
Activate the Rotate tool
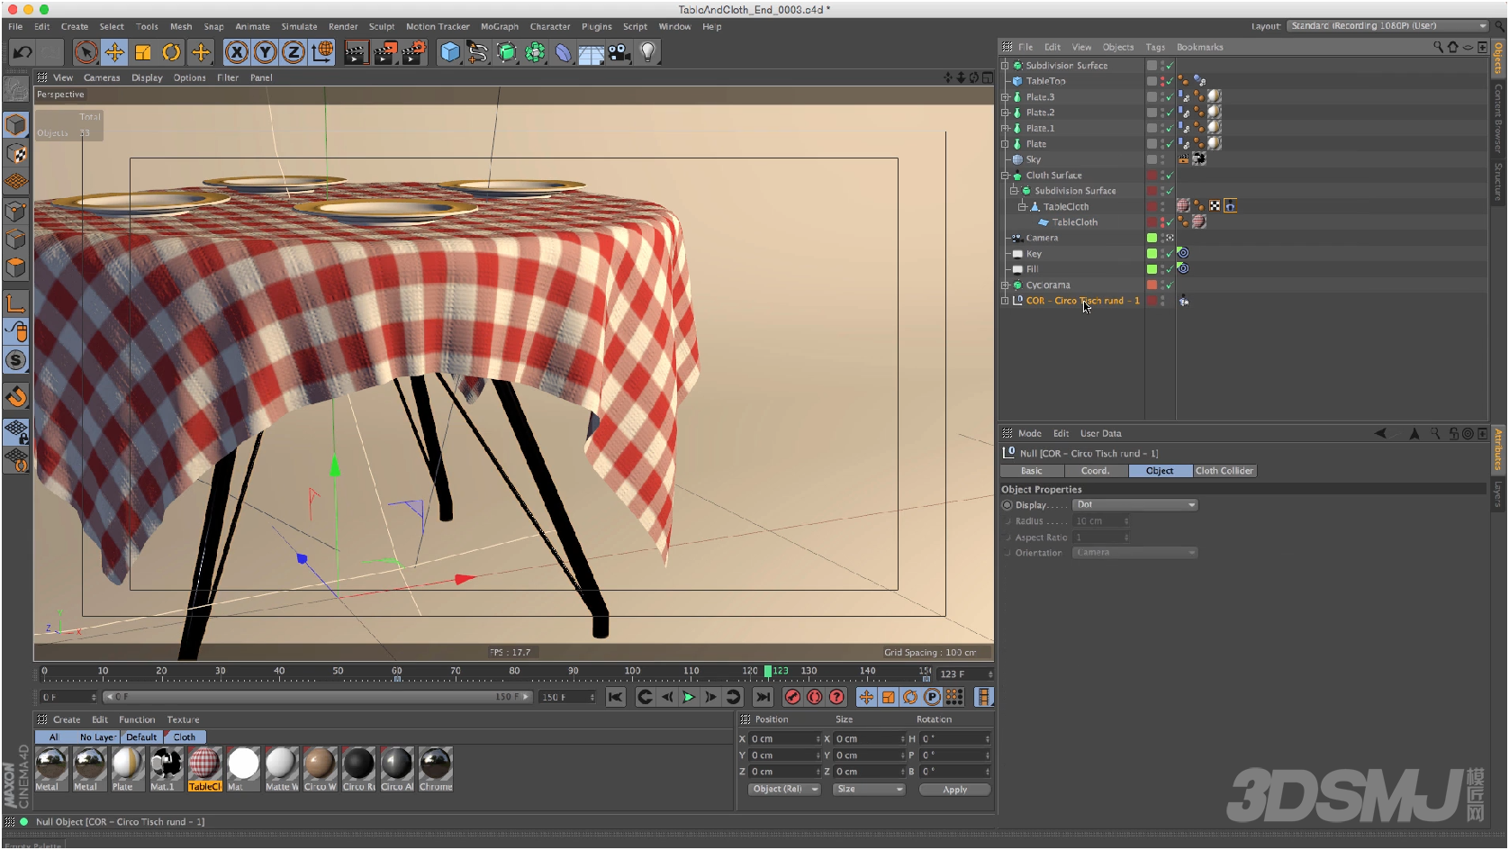click(x=172, y=52)
